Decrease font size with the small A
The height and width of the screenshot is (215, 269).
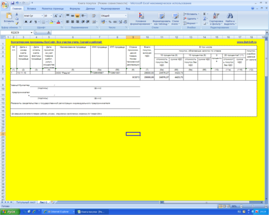(60, 16)
